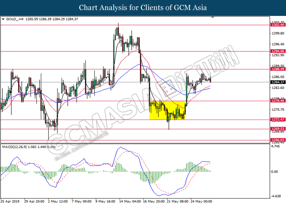Click the 25 Apr 2019 date label
This screenshot has width=286, height=204.
click(x=10, y=201)
